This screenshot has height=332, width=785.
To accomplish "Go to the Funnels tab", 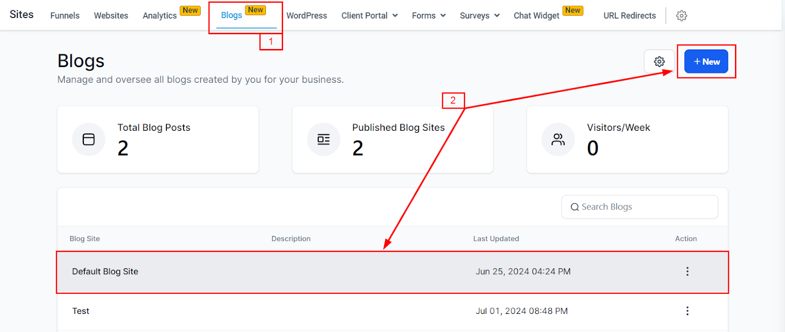I will point(65,16).
